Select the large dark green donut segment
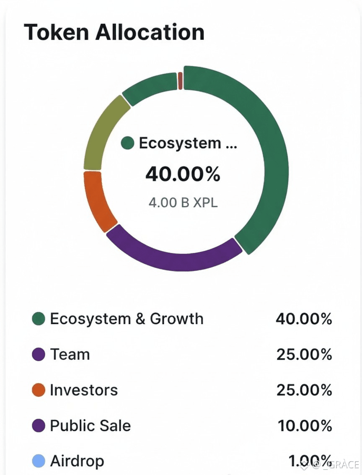 pos(268,159)
